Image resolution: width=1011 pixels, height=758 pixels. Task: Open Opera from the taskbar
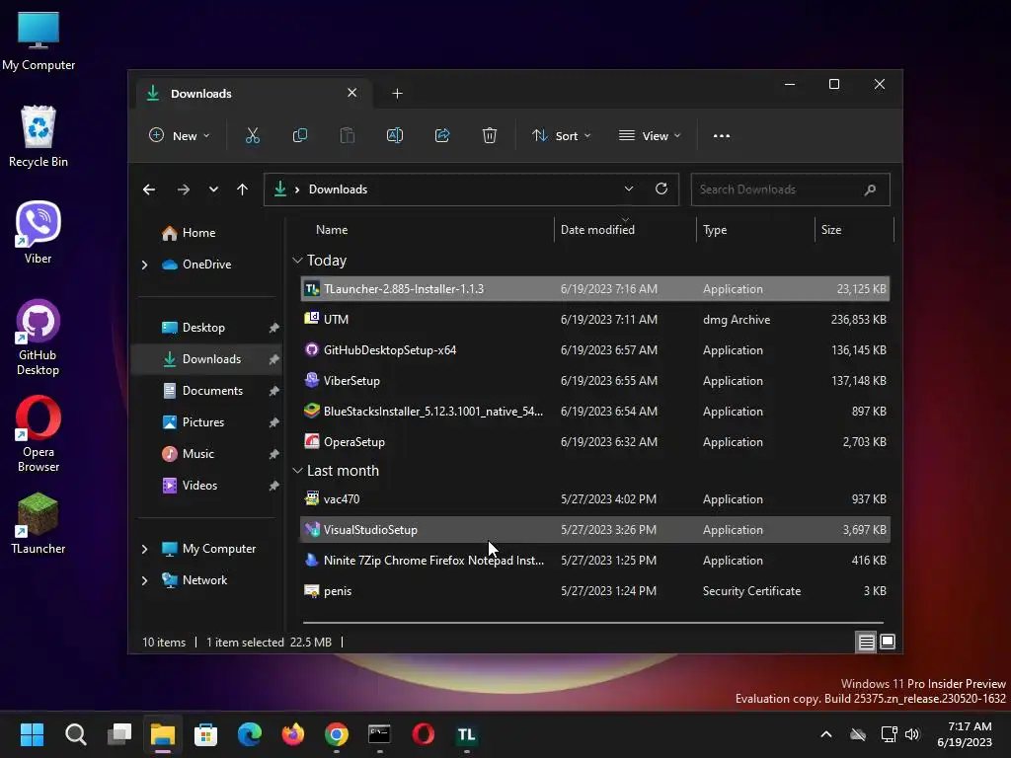pos(423,734)
